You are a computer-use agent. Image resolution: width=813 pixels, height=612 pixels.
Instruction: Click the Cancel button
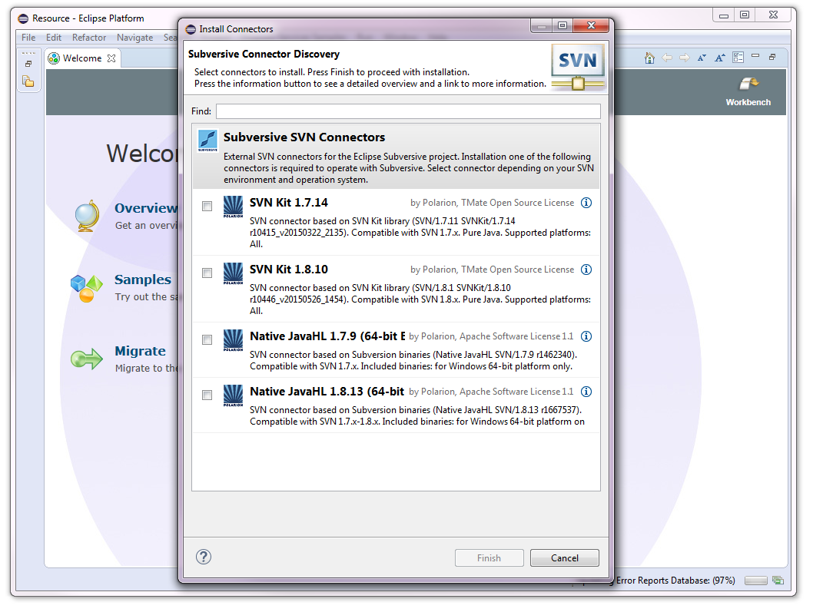[564, 558]
